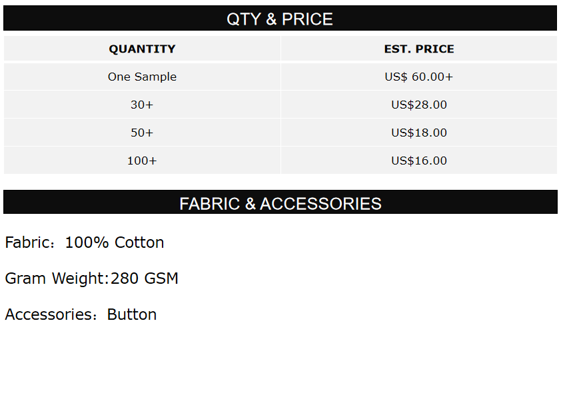Select the "280 GSM" weight value
The width and height of the screenshot is (561, 415).
coord(145,278)
